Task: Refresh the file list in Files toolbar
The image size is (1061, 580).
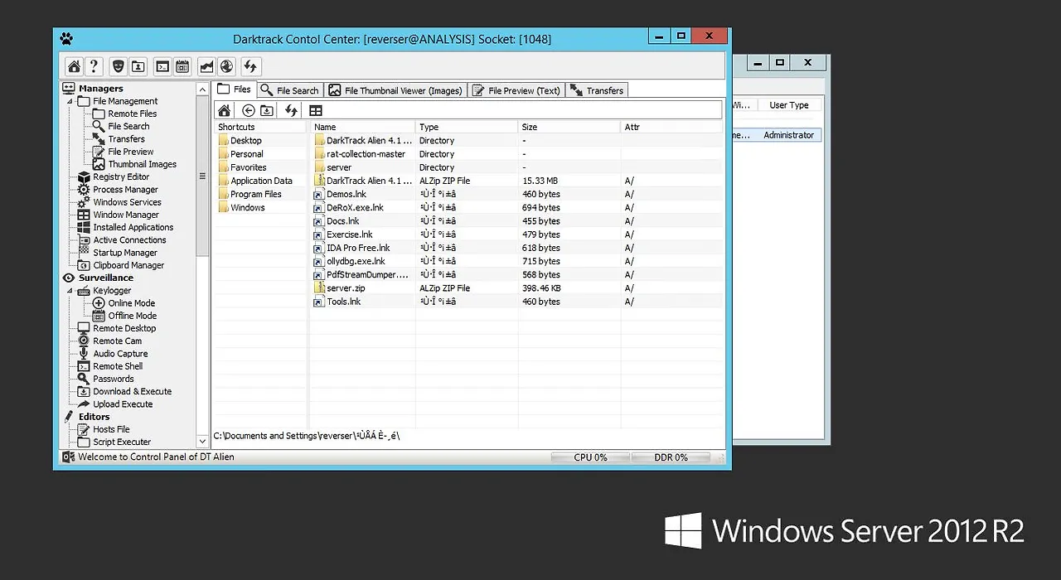Action: [x=291, y=110]
